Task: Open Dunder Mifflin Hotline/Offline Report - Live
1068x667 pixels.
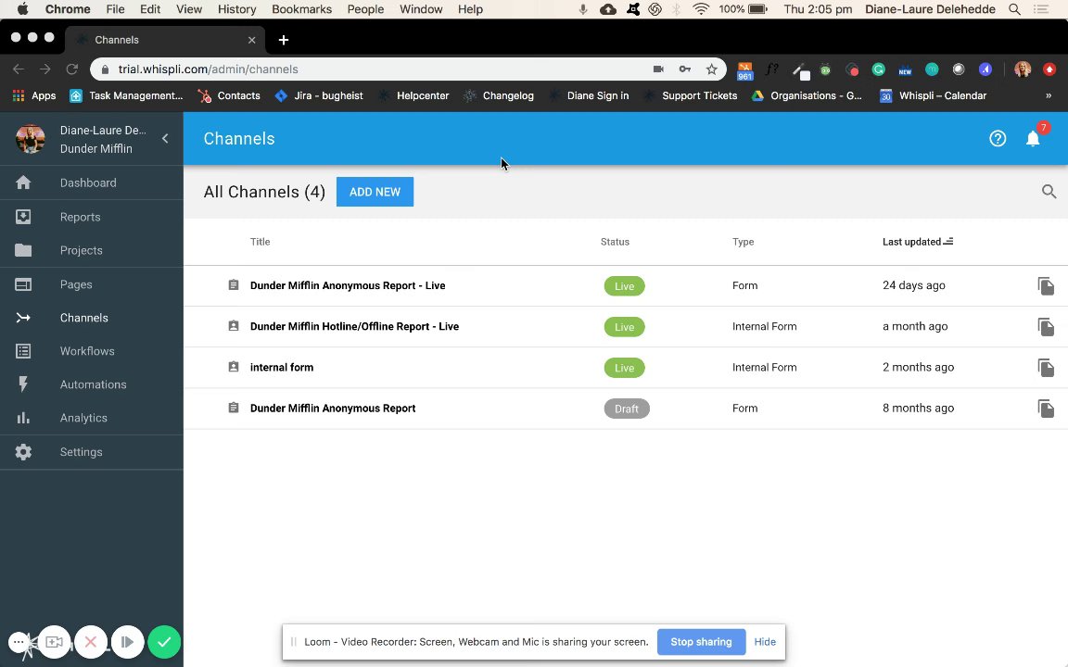Action: point(354,327)
